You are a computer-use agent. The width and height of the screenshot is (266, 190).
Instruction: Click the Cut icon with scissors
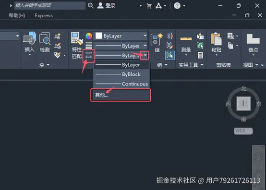231,36
